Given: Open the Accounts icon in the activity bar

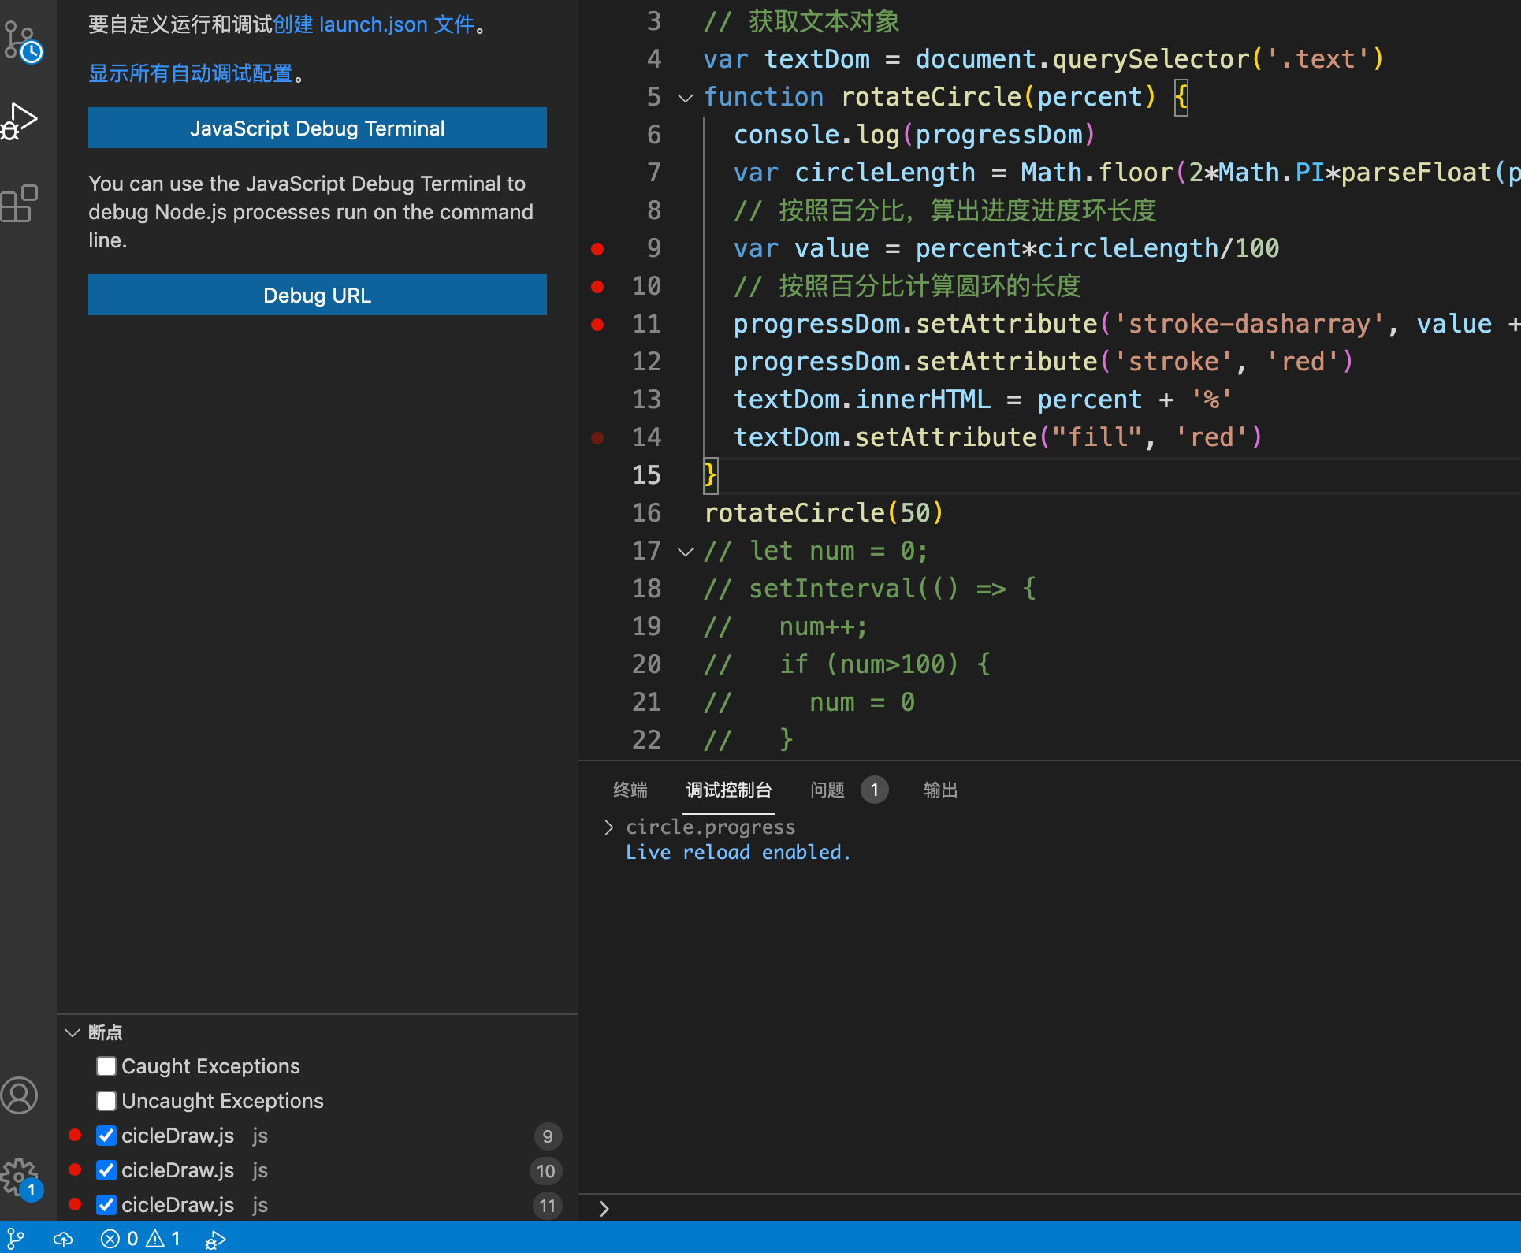Looking at the screenshot, I should coord(20,1095).
